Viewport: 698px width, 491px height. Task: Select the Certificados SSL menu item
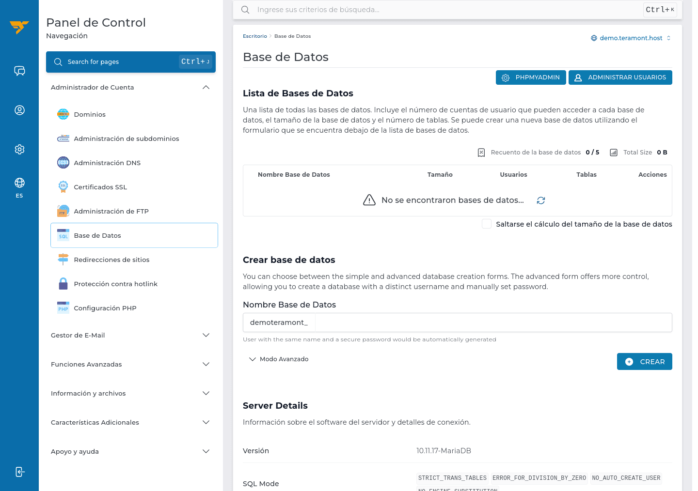click(134, 187)
